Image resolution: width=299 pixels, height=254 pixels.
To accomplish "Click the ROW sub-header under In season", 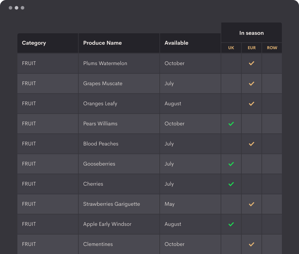I will [x=272, y=48].
